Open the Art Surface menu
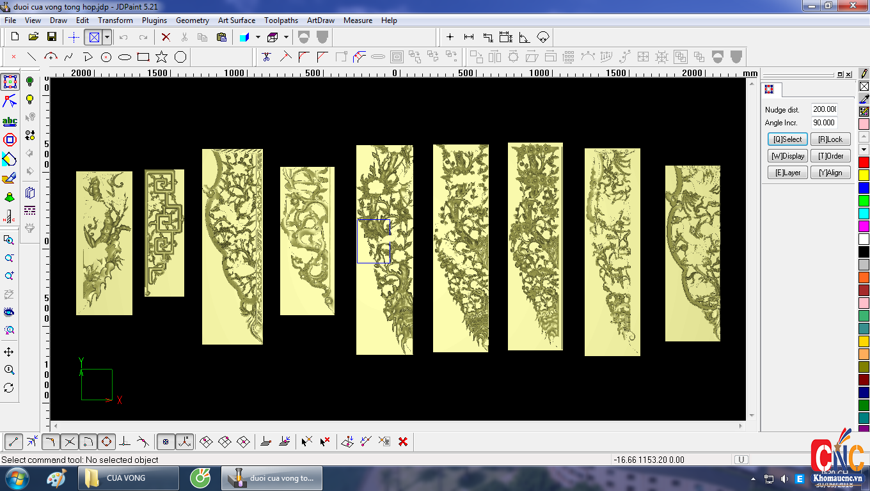Screen dimensions: 870x491 coord(236,20)
